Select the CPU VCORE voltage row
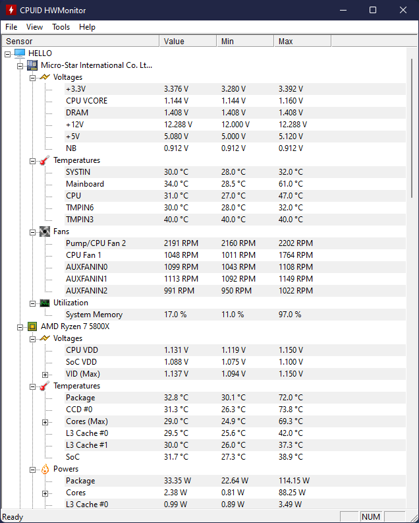 click(235, 101)
